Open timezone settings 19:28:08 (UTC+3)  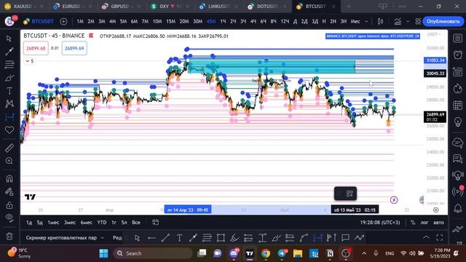(x=380, y=223)
